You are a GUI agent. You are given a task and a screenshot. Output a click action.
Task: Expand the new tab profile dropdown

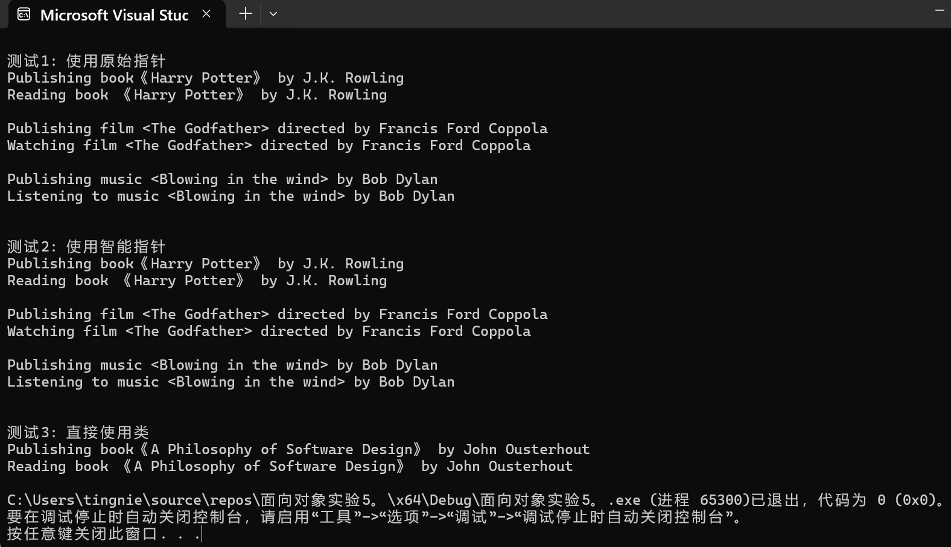(273, 14)
